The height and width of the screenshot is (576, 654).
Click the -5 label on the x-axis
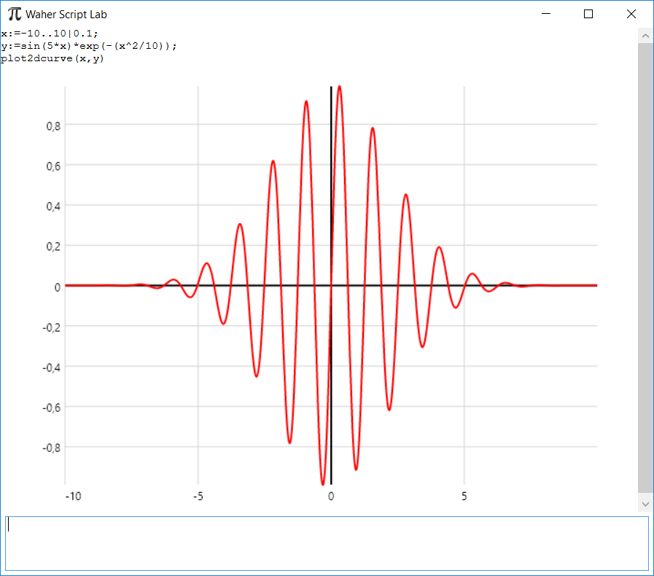coord(198,497)
